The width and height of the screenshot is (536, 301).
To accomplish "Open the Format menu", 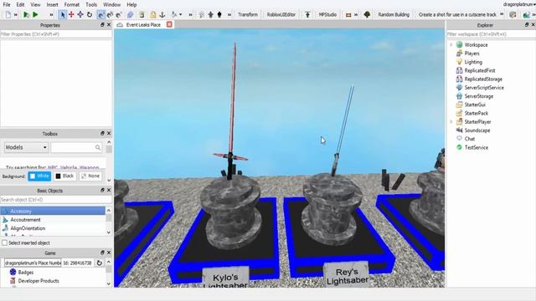I will tap(72, 5).
